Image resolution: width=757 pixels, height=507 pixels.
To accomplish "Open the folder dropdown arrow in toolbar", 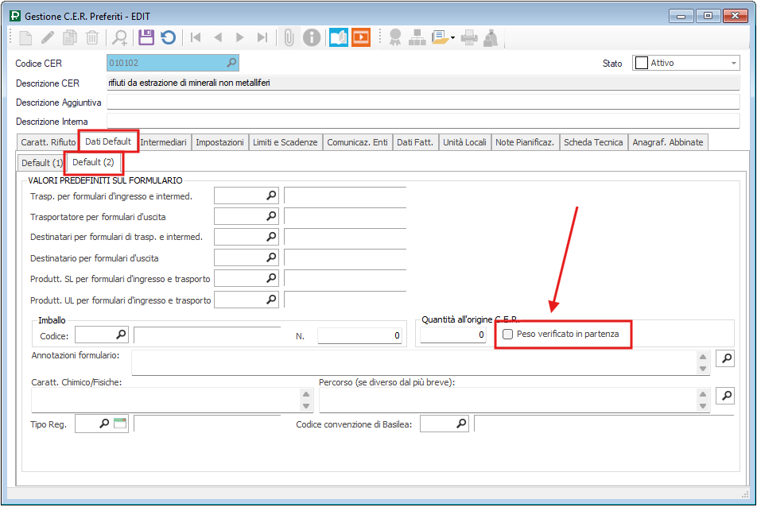I will pyautogui.click(x=452, y=37).
